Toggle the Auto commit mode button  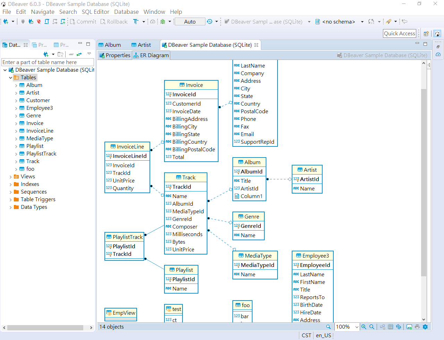[x=190, y=21]
